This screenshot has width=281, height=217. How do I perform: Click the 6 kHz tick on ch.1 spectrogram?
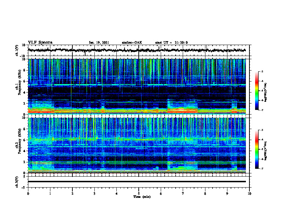(x=25, y=82)
